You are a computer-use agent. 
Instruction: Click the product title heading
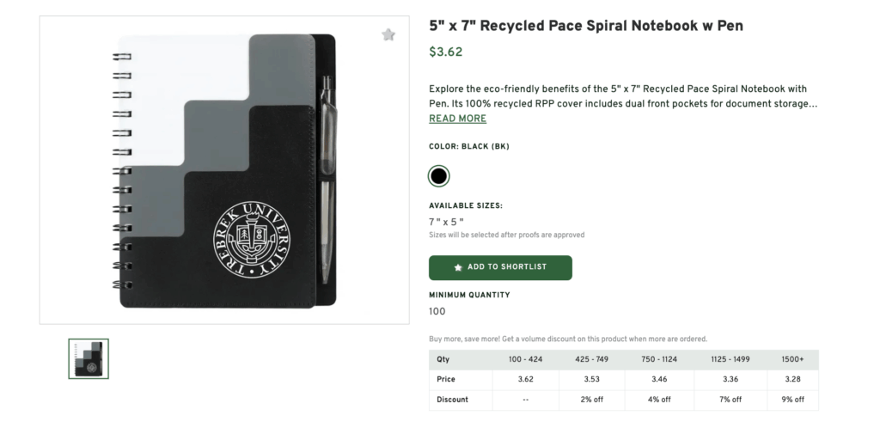(x=586, y=26)
